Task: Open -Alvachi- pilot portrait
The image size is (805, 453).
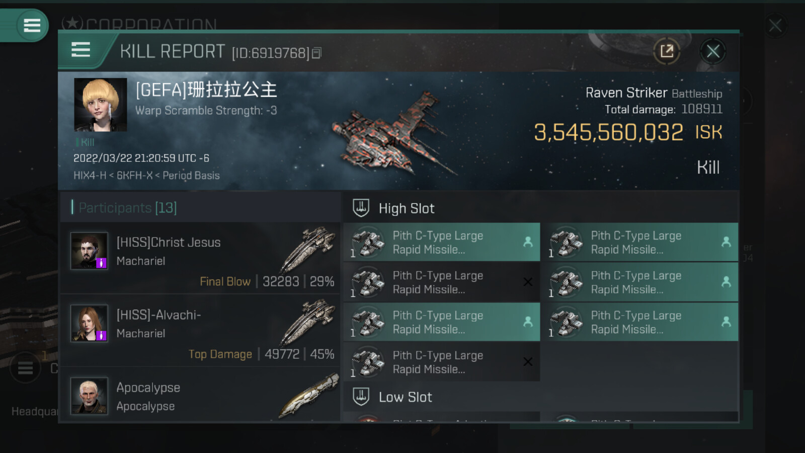Action: click(89, 323)
